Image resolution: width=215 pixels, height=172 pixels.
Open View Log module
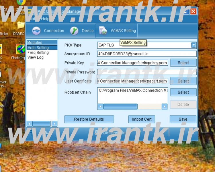pyautogui.click(x=36, y=57)
